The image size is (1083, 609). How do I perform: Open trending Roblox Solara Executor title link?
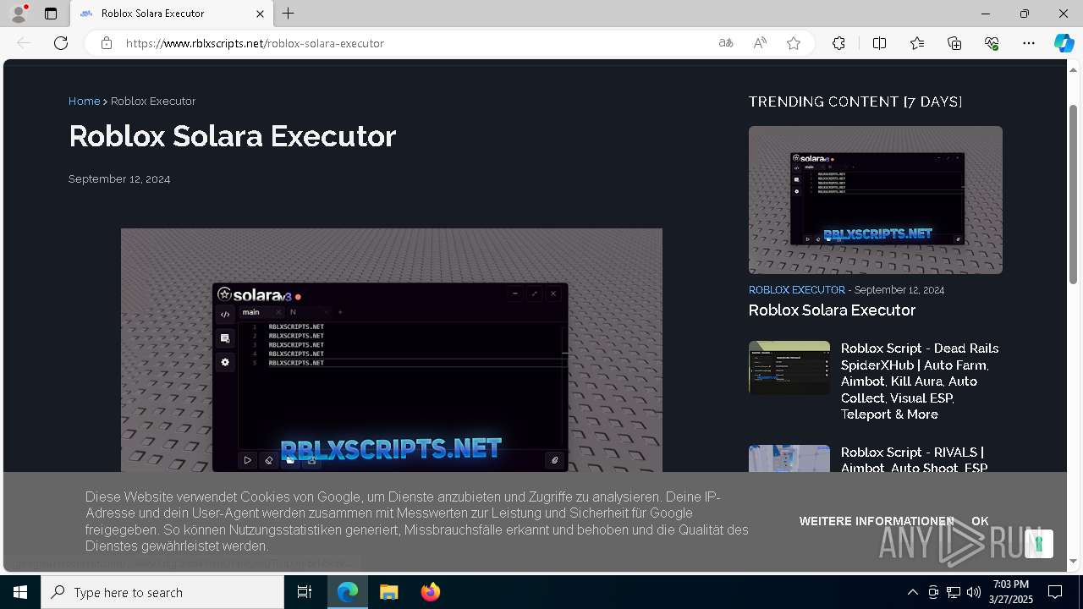[x=832, y=310]
